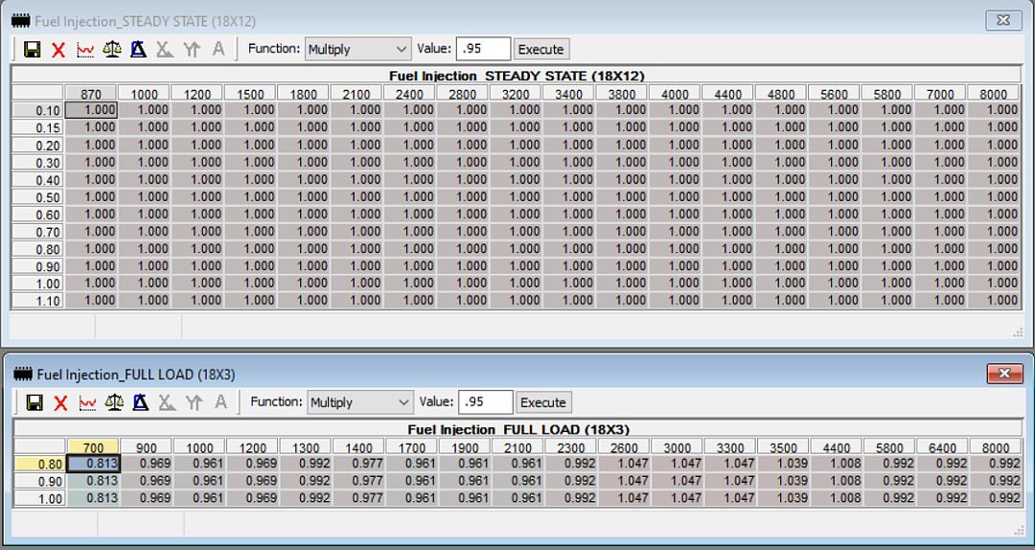
Task: Open the Function dropdown in STEADY STATE window
Action: click(357, 50)
